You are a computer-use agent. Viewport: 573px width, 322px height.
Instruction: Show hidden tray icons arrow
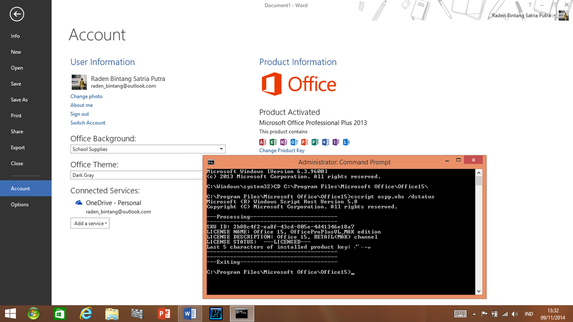coord(475,314)
